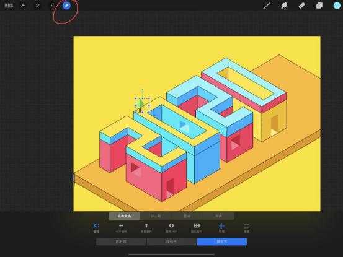Switch to the Uniform transform mode tab
Viewport: 343px width, 257px height.
(156, 216)
